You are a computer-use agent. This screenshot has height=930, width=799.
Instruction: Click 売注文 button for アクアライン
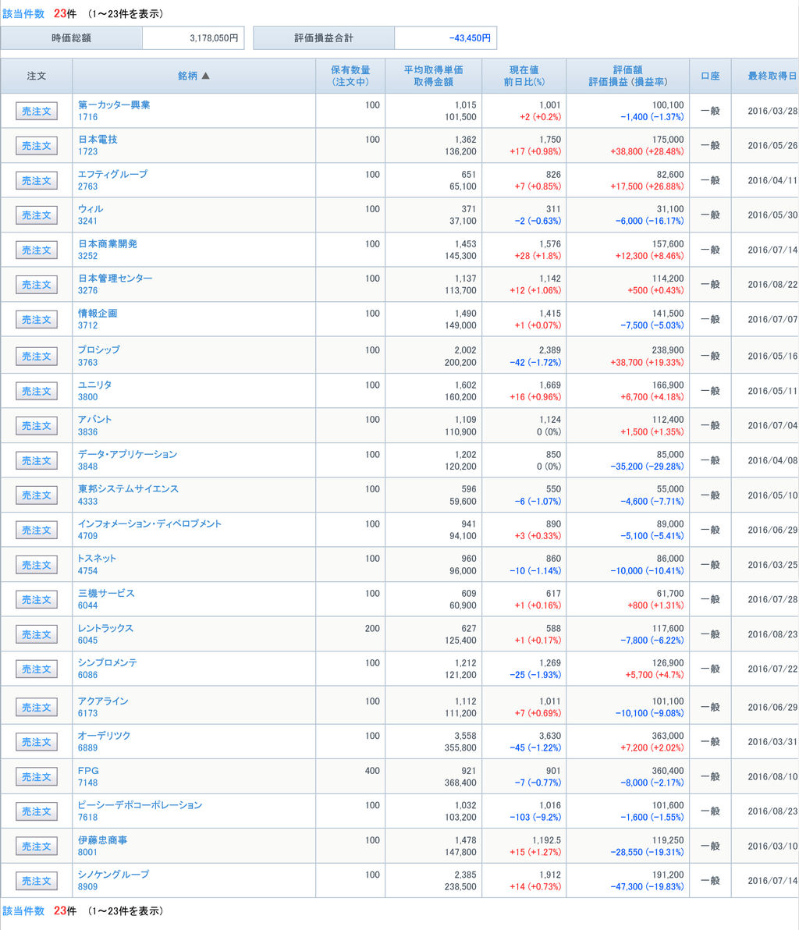[36, 708]
